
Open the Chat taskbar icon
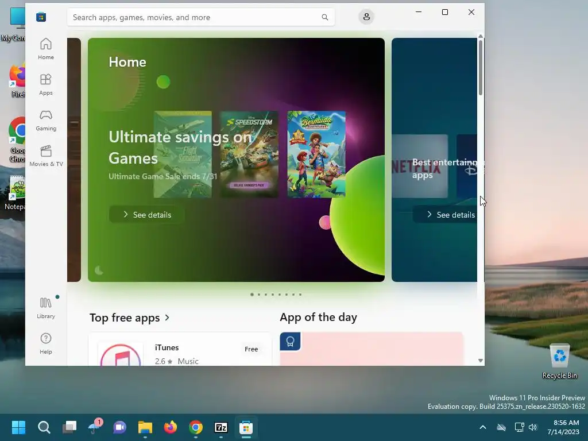tap(120, 427)
